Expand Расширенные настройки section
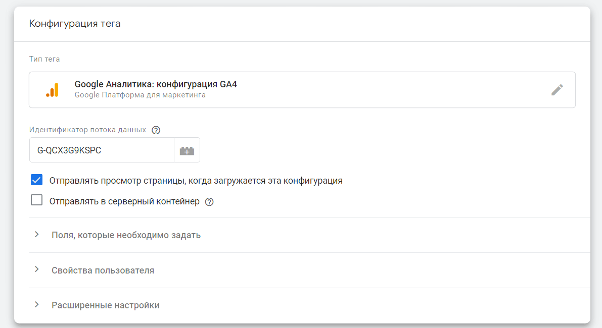 pyautogui.click(x=309, y=305)
